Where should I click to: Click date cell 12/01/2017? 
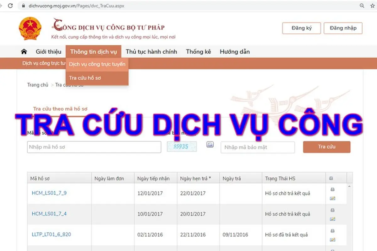(x=150, y=193)
